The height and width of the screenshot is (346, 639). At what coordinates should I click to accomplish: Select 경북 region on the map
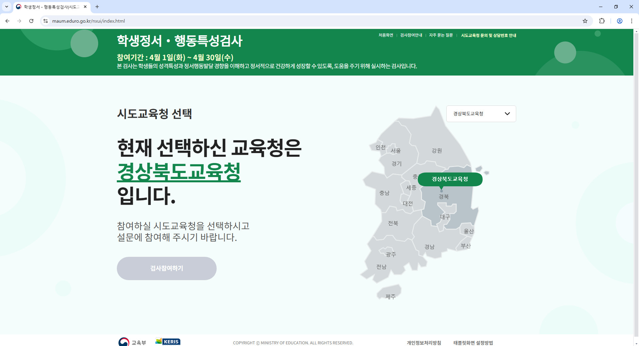[444, 197]
